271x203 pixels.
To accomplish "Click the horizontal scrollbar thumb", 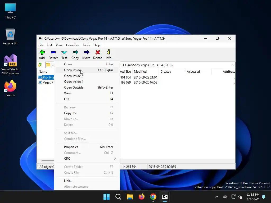I will pyautogui.click(x=48, y=160).
